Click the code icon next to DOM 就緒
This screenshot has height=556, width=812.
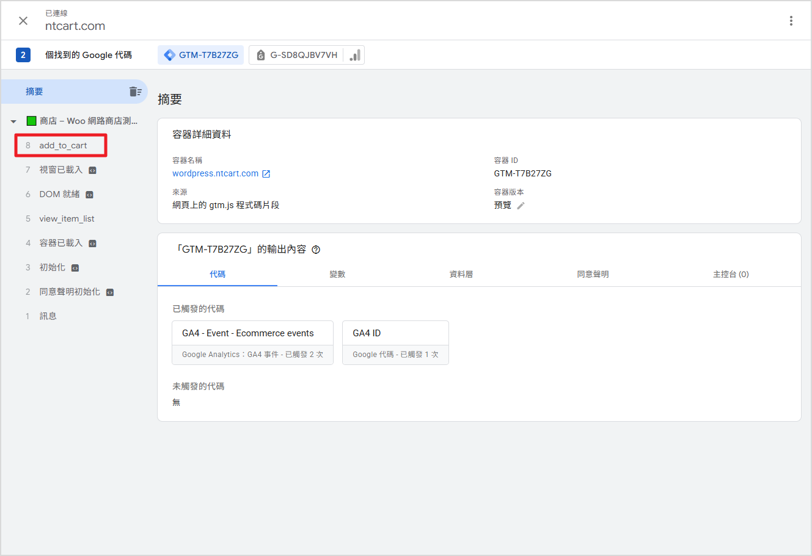(89, 195)
